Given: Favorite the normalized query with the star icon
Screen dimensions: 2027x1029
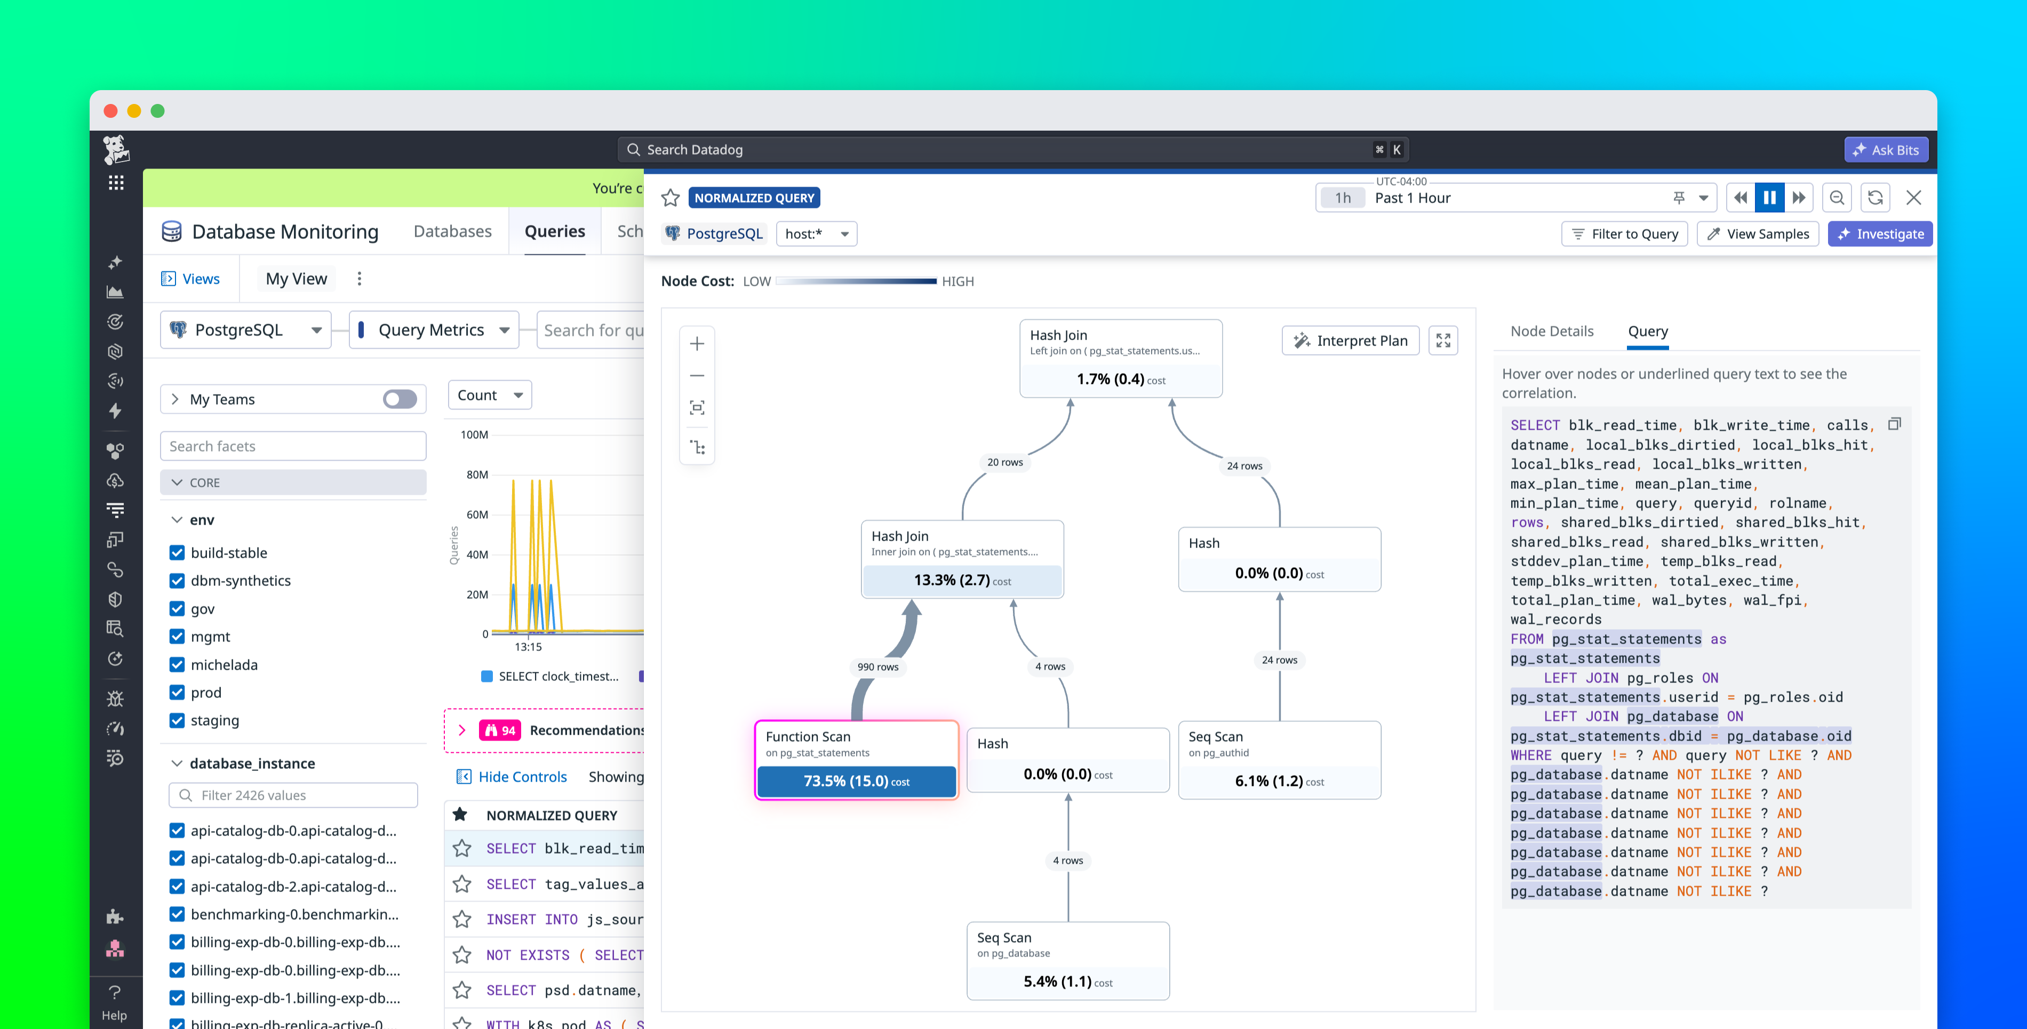Looking at the screenshot, I should click(671, 197).
